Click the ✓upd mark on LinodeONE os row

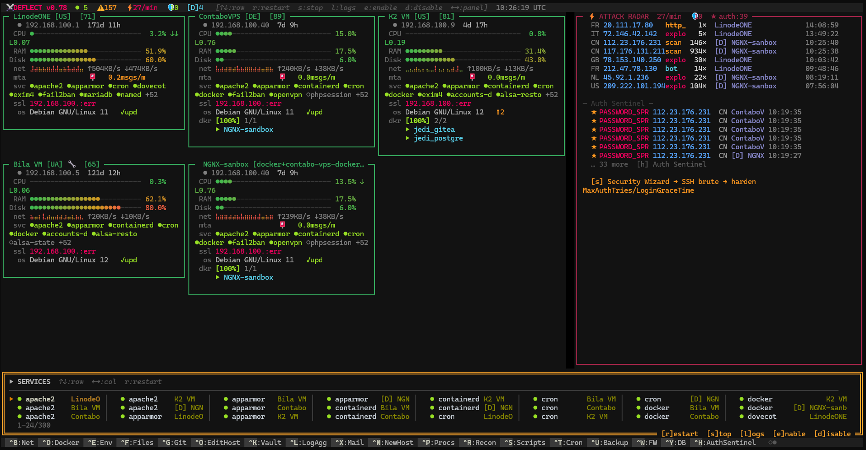tap(129, 112)
